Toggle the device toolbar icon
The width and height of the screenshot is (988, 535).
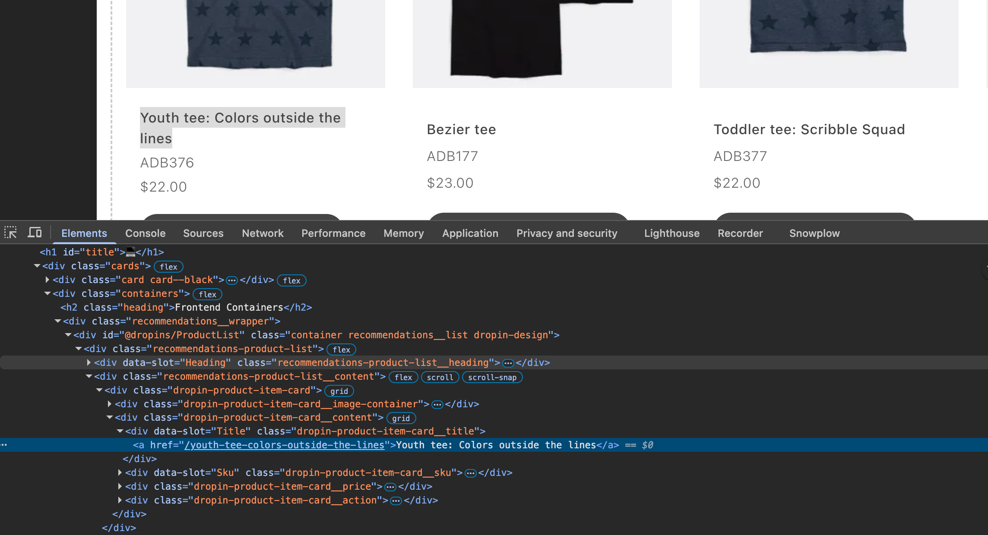click(x=35, y=233)
